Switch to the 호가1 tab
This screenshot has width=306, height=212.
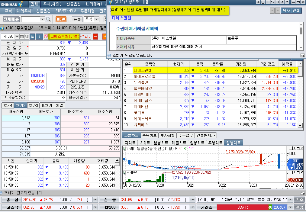(8, 105)
